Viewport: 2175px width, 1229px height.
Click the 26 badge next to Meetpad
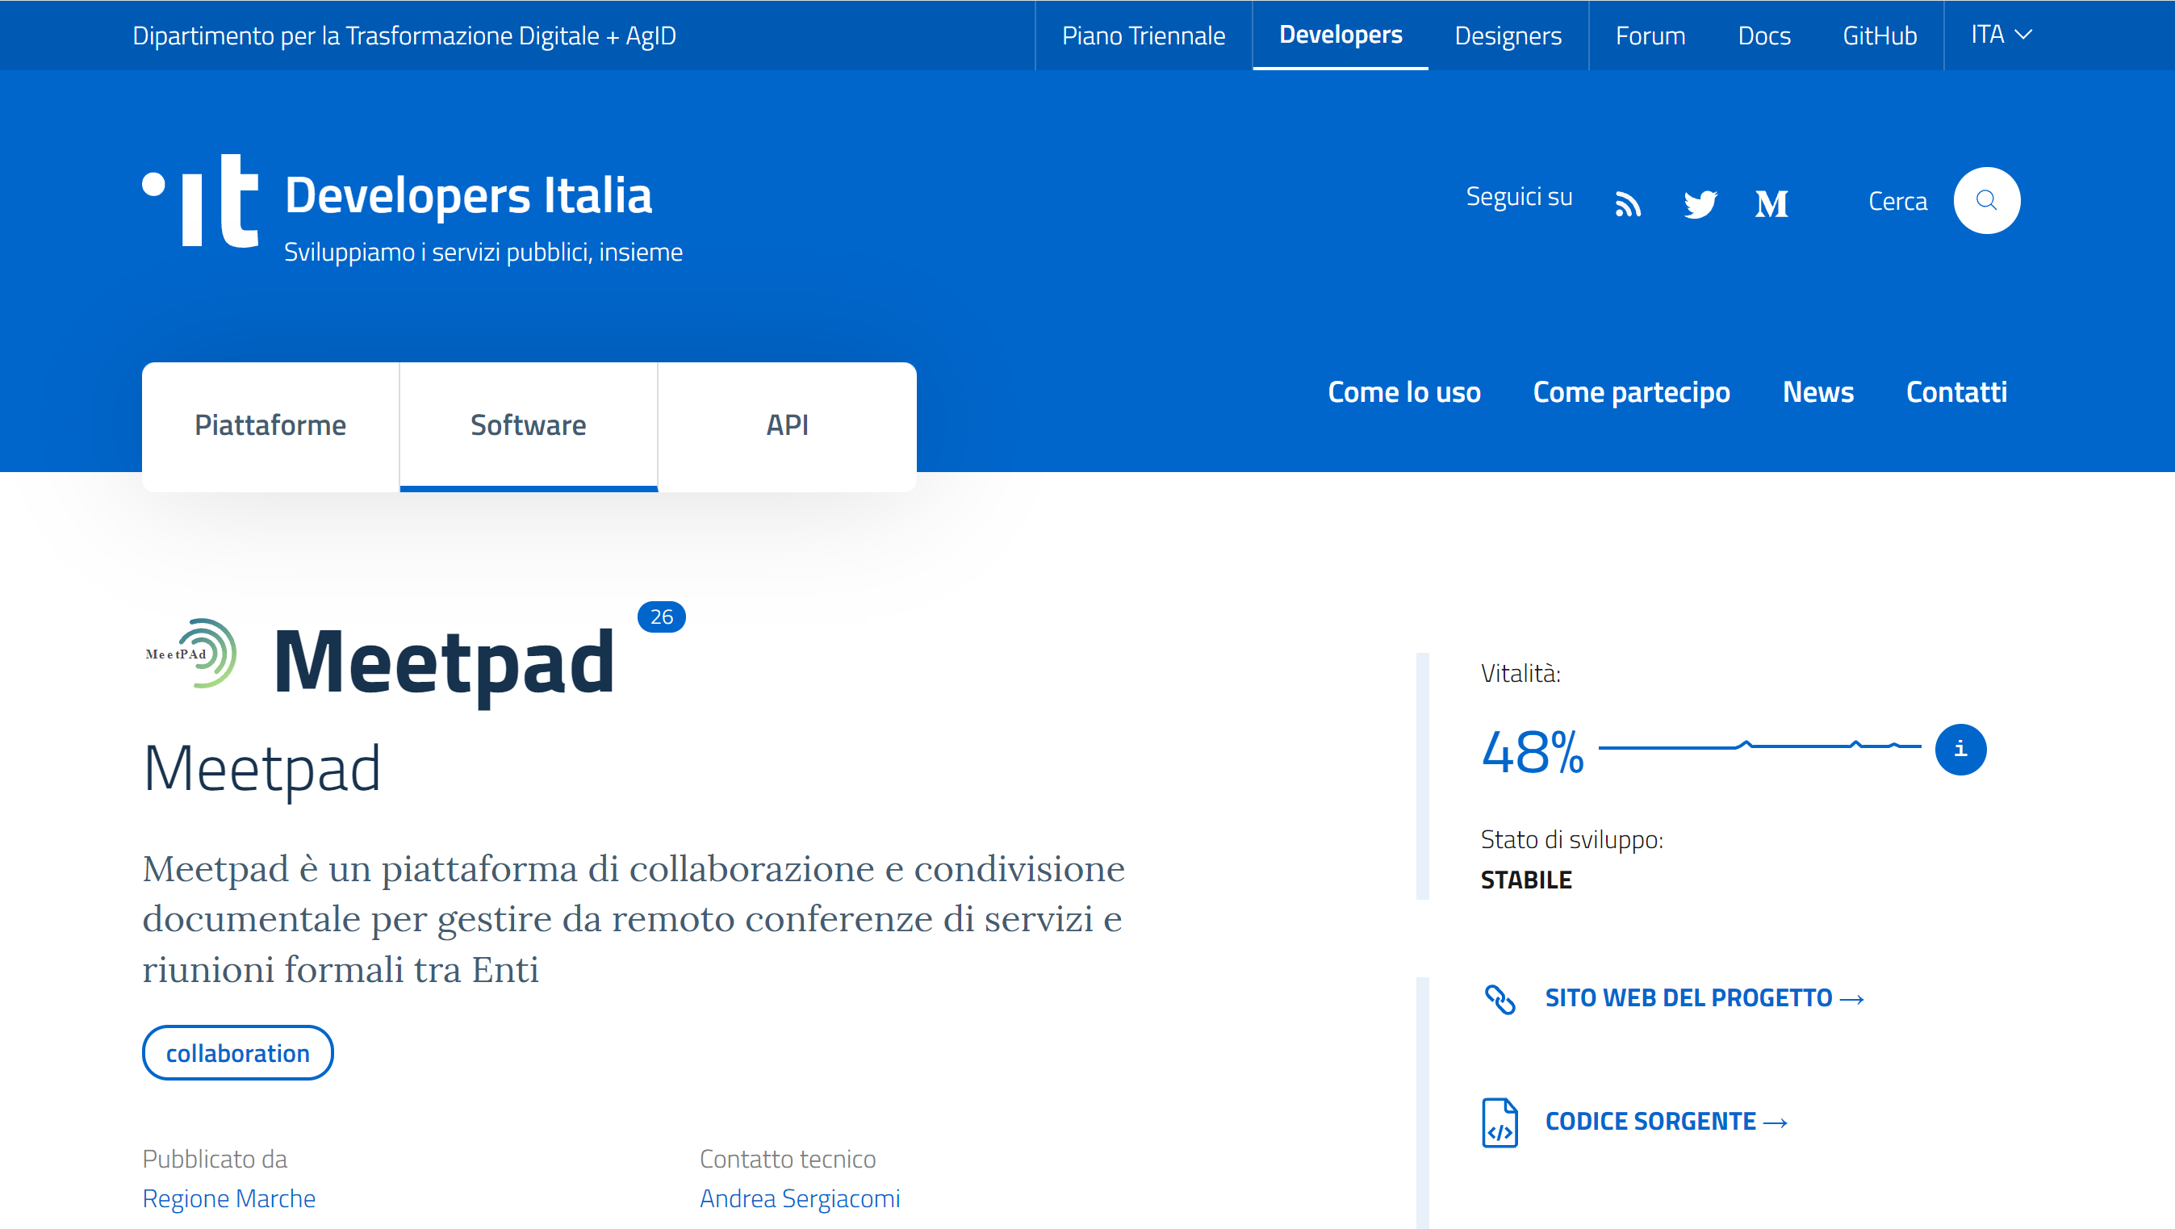[661, 617]
